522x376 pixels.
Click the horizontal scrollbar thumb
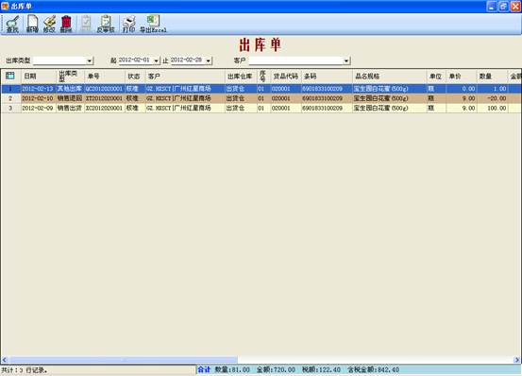123,360
